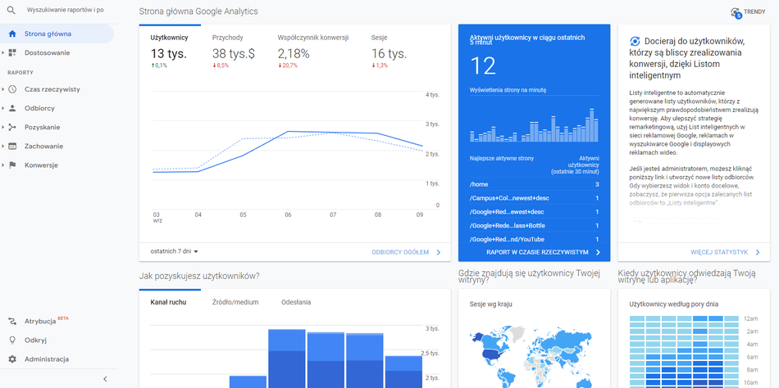Click the search magnifier icon

click(11, 11)
